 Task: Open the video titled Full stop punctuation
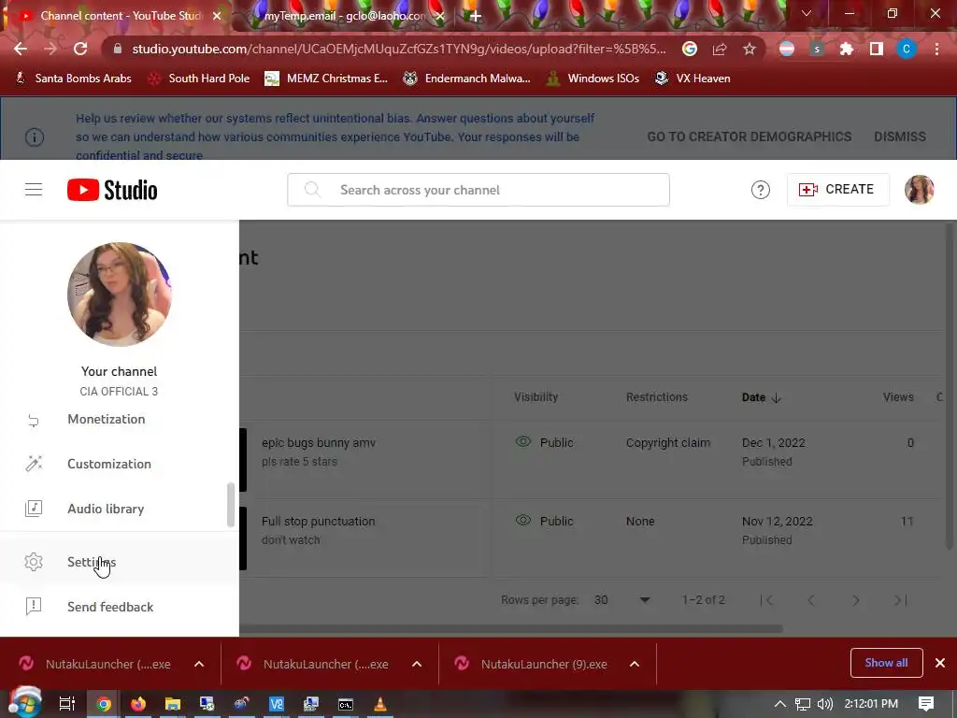pos(318,522)
